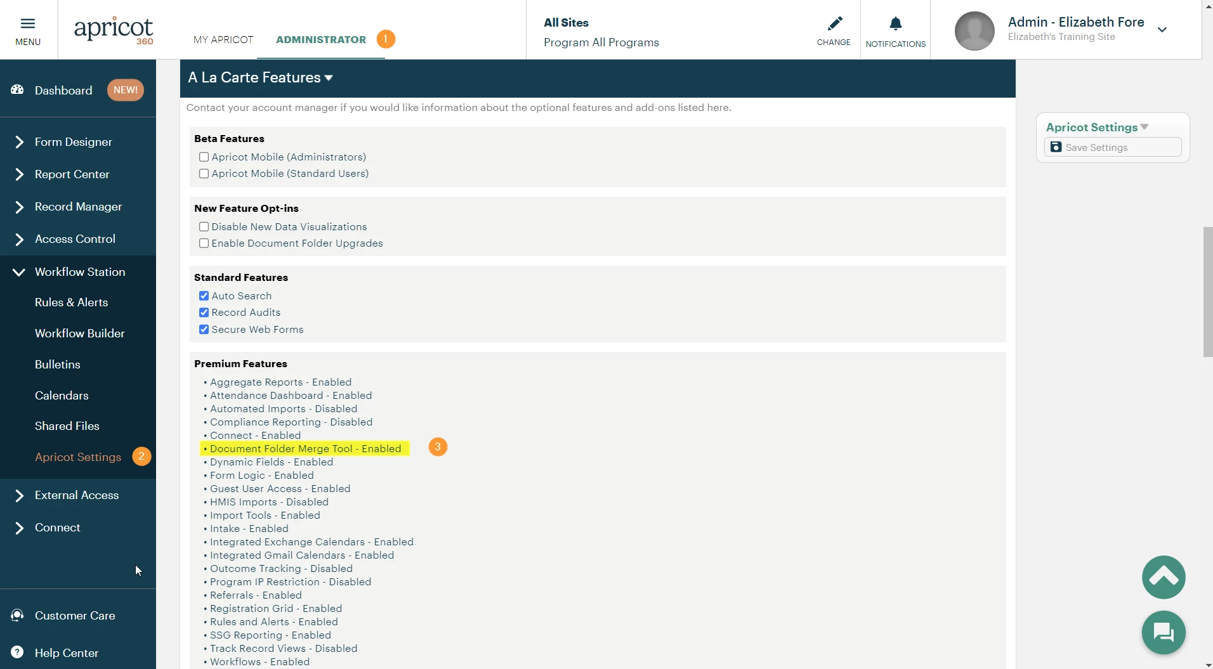Image resolution: width=1213 pixels, height=669 pixels.
Task: Collapse the Apricot Settings side panel
Action: [1144, 127]
